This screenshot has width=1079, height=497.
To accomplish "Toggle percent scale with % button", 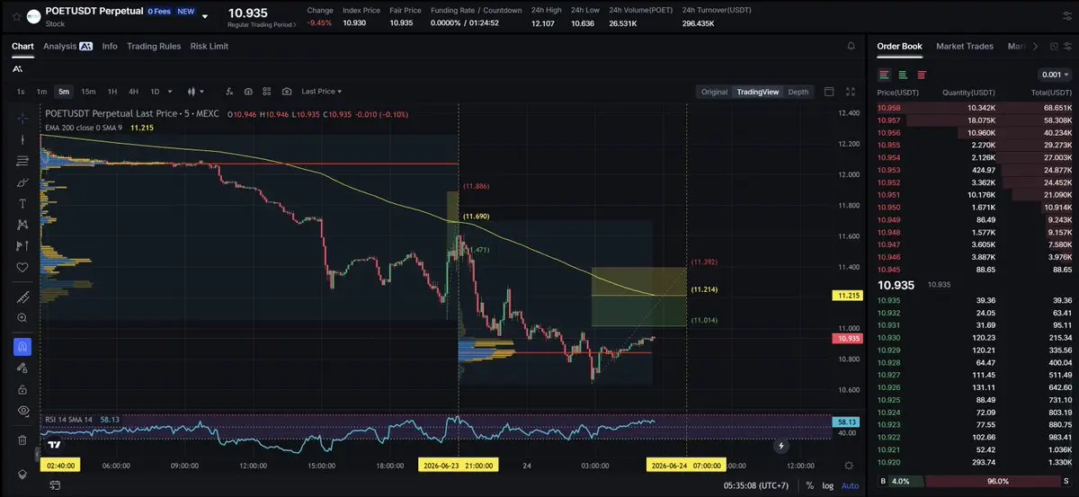I will pyautogui.click(x=809, y=485).
